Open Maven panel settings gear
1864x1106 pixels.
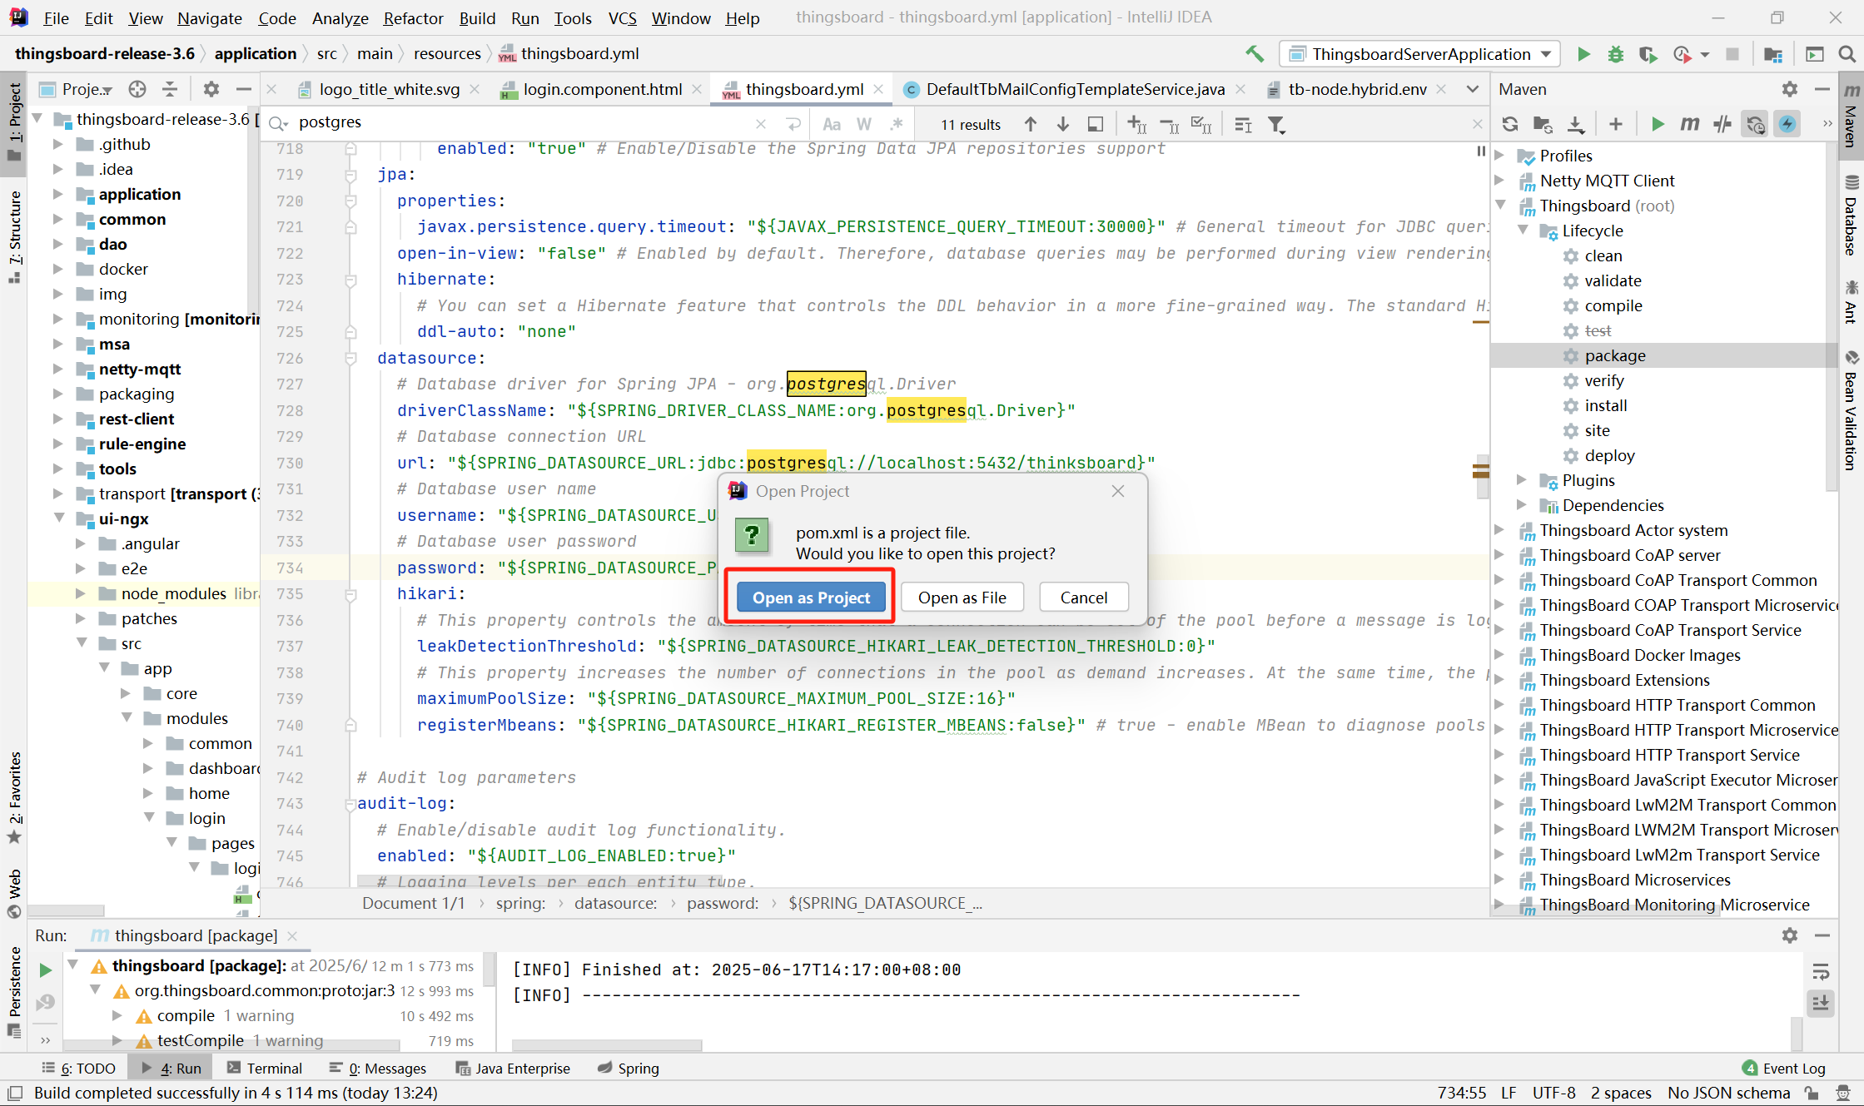1790,89
